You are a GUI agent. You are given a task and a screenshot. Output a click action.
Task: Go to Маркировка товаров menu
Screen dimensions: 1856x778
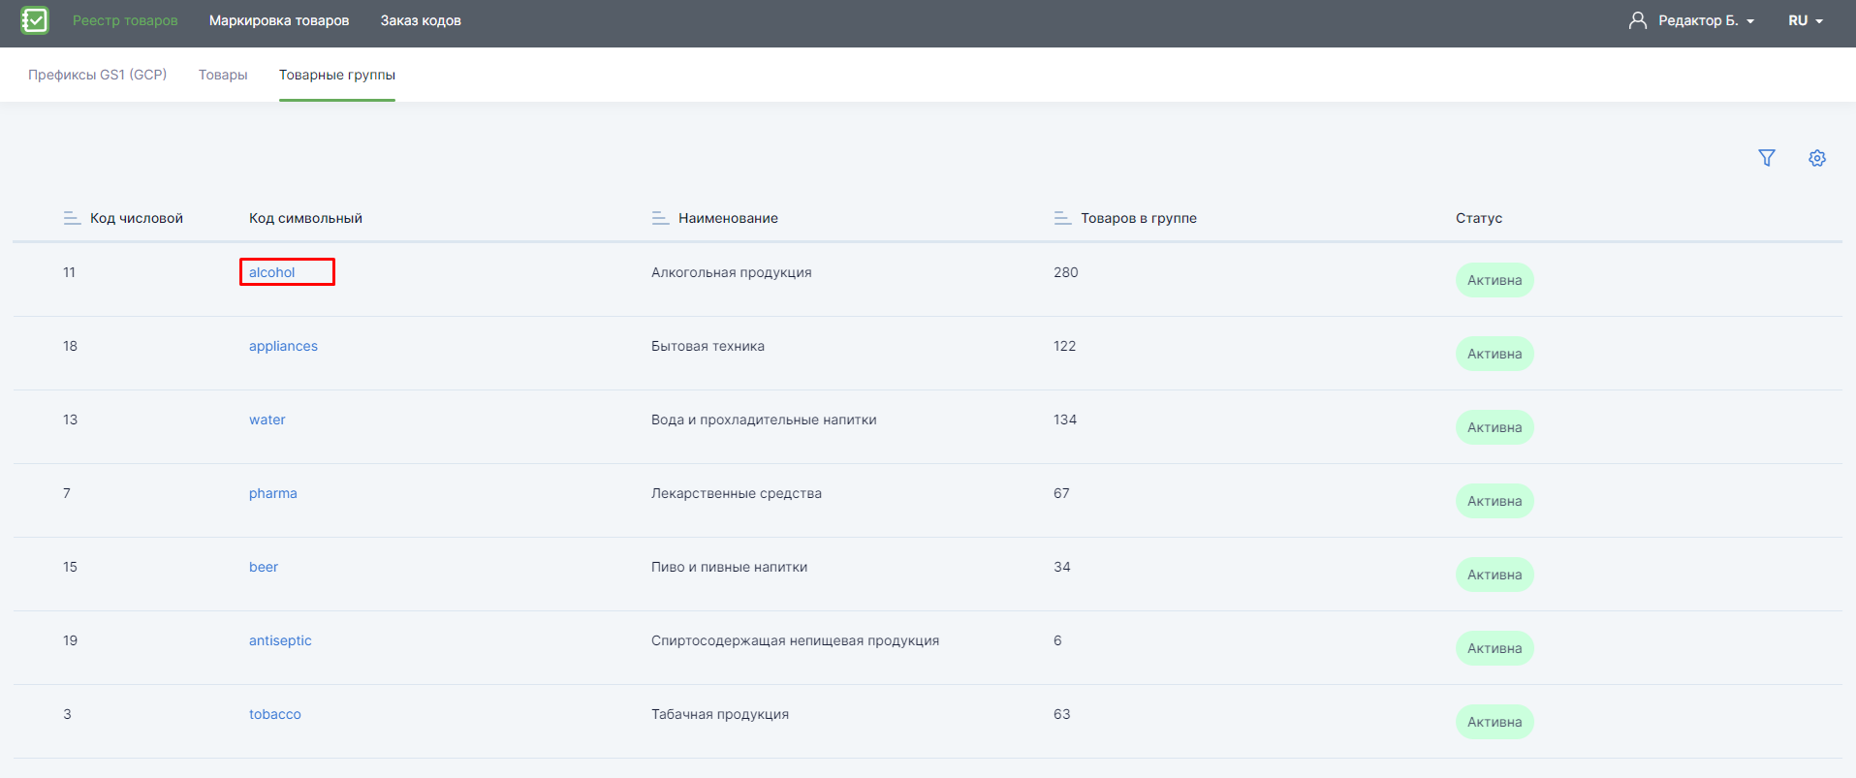point(279,20)
